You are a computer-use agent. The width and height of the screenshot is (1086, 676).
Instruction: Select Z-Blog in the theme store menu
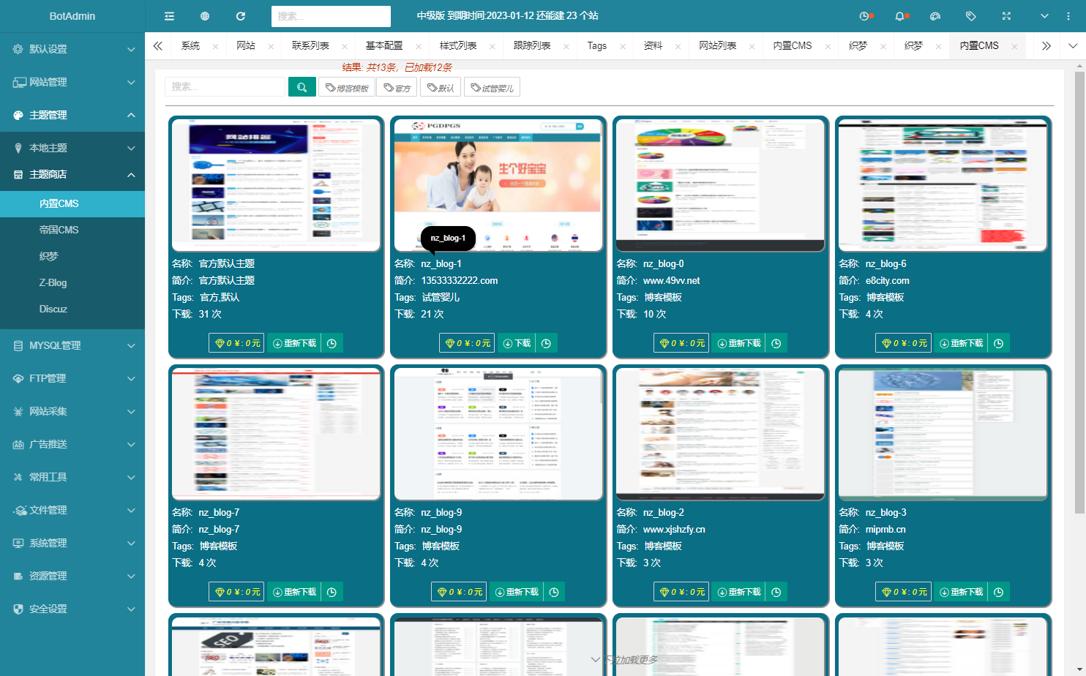(x=72, y=282)
